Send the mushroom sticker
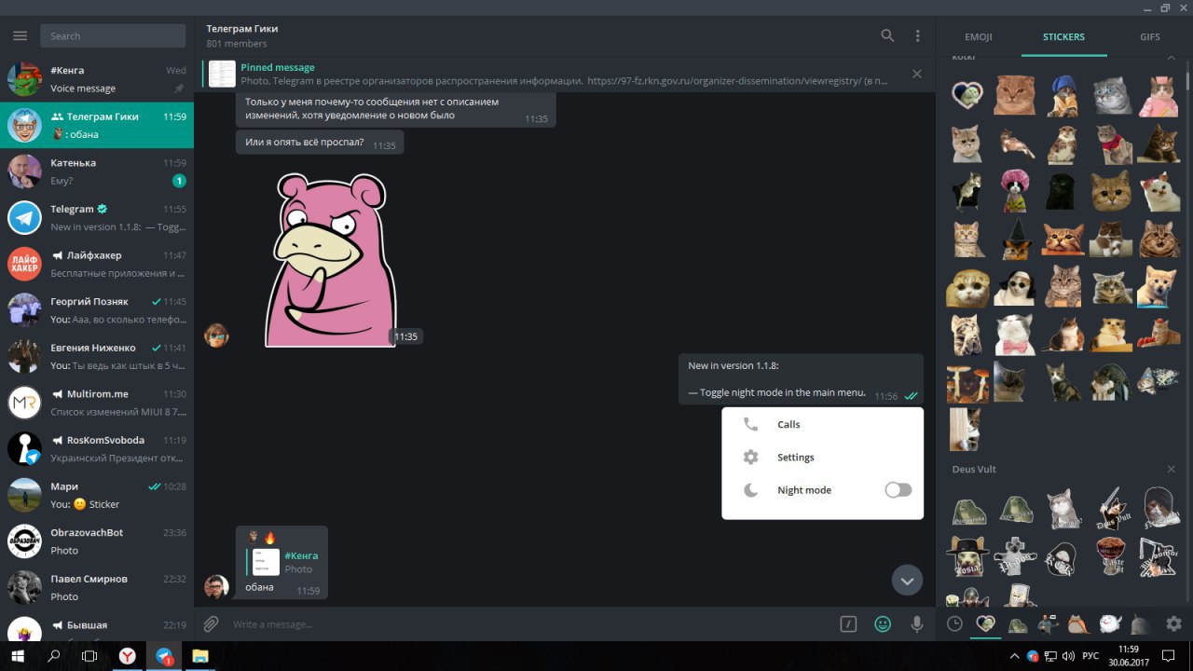 point(967,382)
